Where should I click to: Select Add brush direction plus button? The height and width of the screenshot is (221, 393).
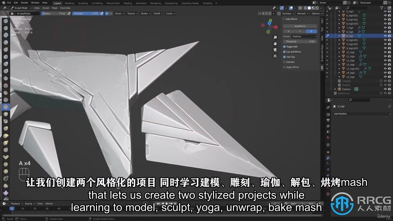click(107, 14)
